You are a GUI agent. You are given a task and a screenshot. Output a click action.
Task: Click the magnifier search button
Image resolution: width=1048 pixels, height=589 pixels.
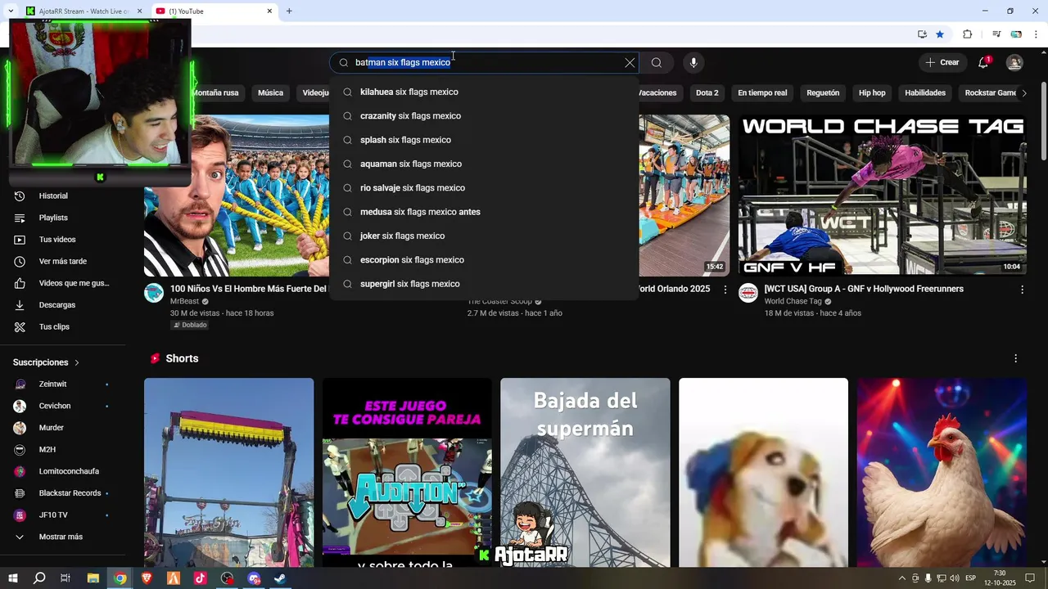tap(657, 63)
